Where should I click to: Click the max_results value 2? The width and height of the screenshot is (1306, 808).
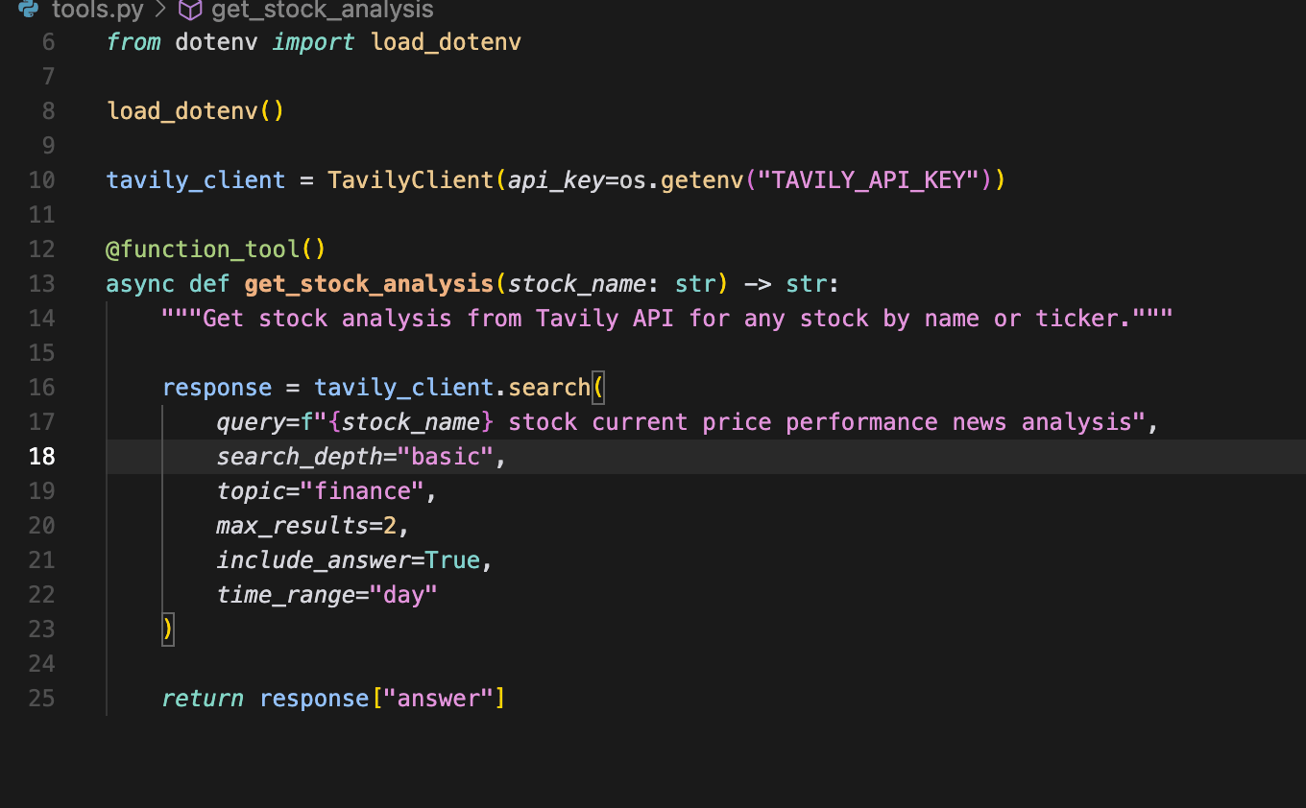390,526
